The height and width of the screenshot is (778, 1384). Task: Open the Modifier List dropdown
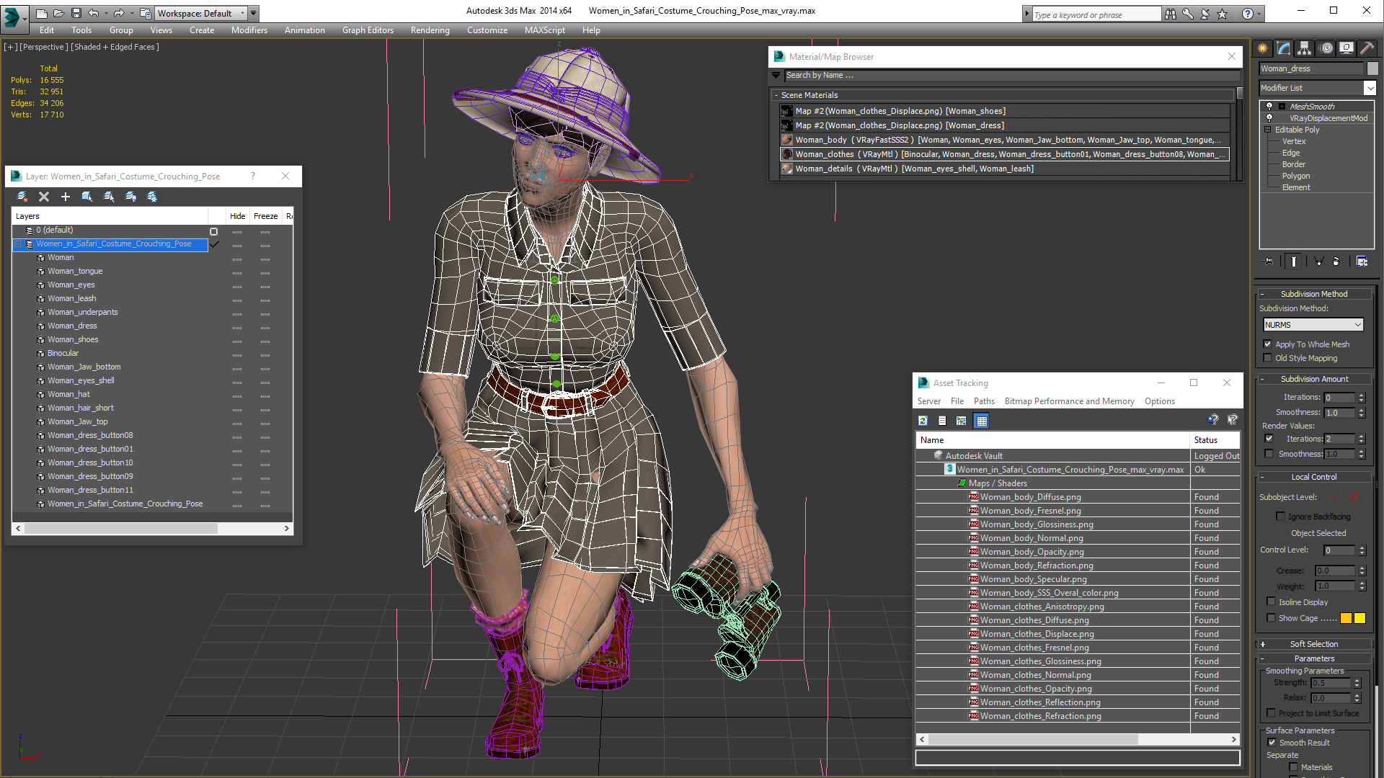1370,88
